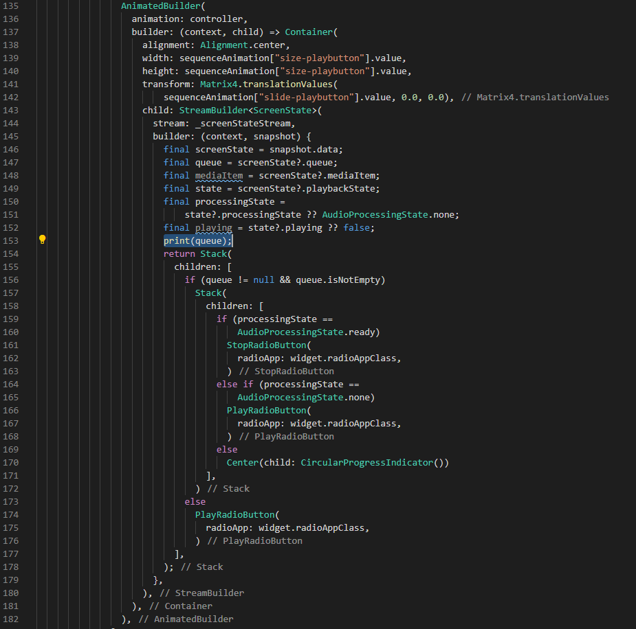Click the width "size-playbutton" string on line 139
The image size is (636, 629).
(x=320, y=58)
